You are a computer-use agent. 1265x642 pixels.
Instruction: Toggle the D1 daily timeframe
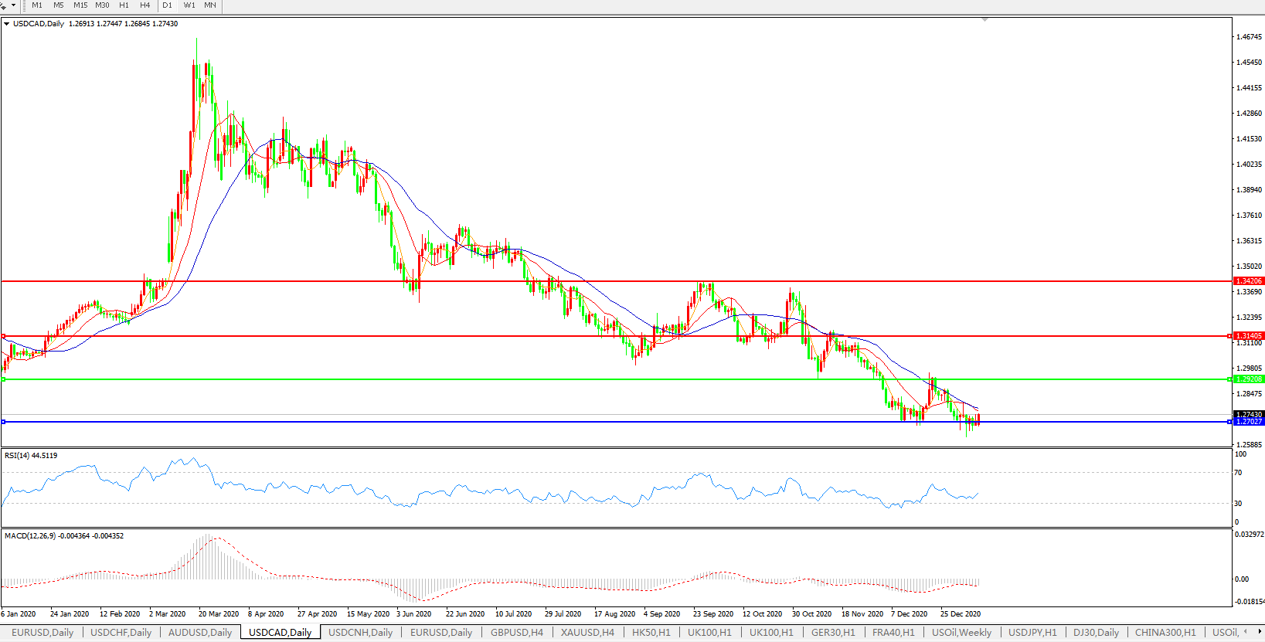click(x=168, y=5)
